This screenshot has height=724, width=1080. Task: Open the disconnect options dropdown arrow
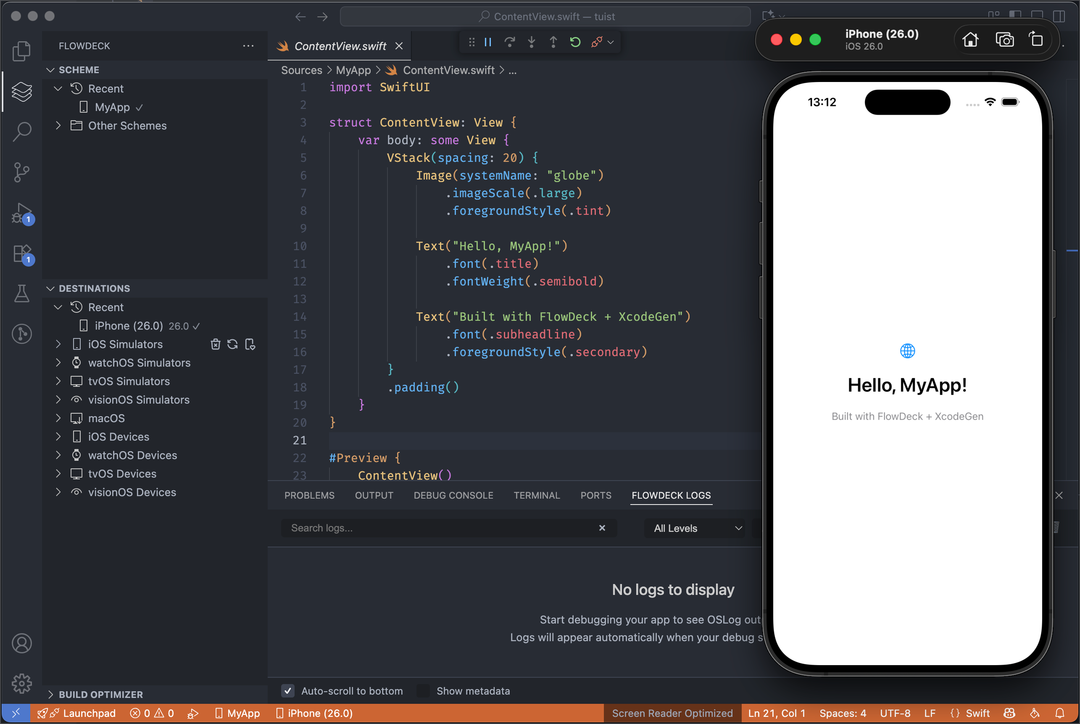[x=611, y=42]
